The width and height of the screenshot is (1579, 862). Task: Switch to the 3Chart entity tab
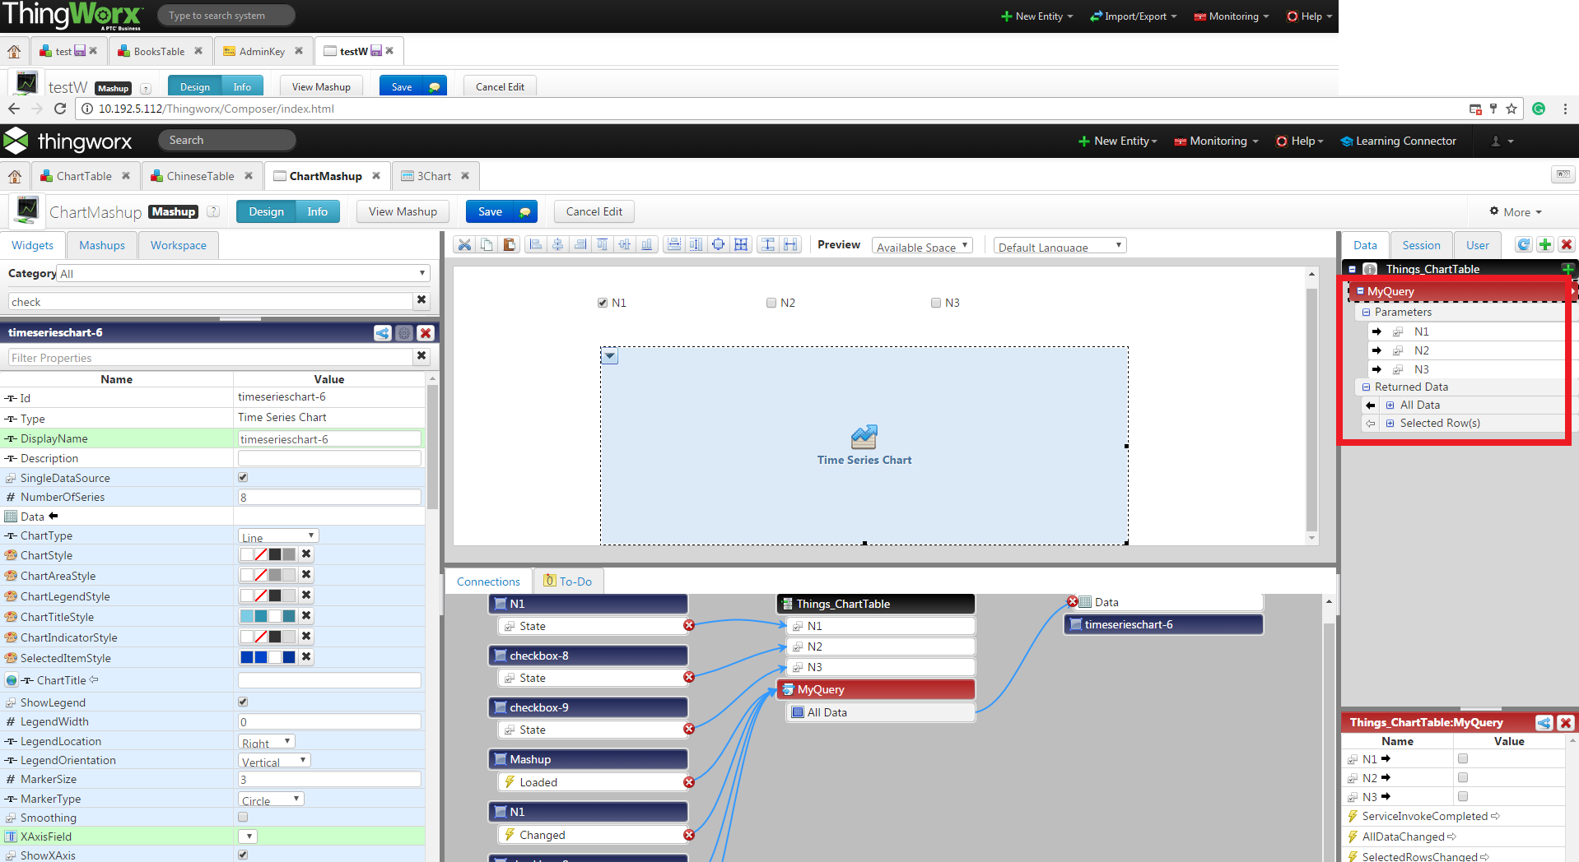[434, 176]
